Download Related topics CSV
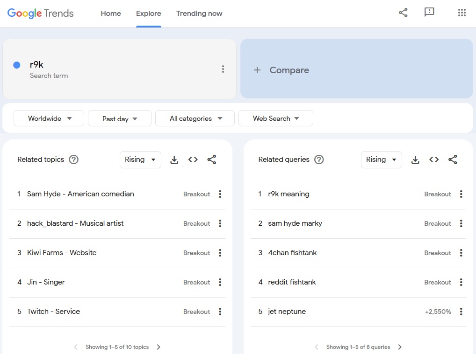This screenshot has width=476, height=354. pos(174,160)
